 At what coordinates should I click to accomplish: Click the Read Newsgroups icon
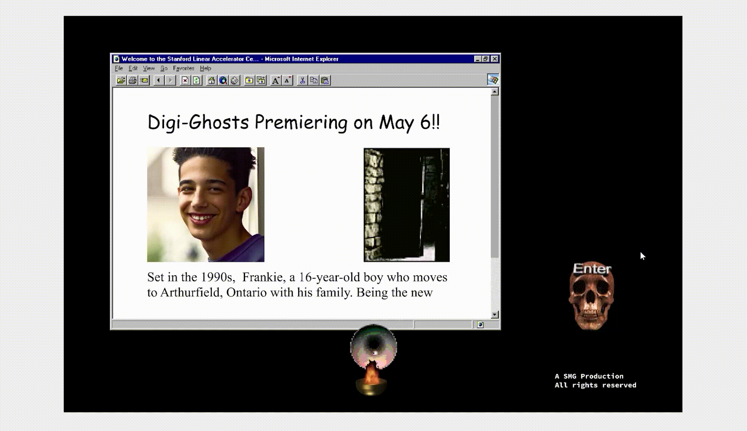235,80
